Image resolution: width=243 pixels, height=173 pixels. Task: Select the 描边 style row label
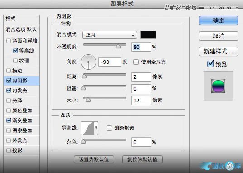pyautogui.click(x=17, y=71)
